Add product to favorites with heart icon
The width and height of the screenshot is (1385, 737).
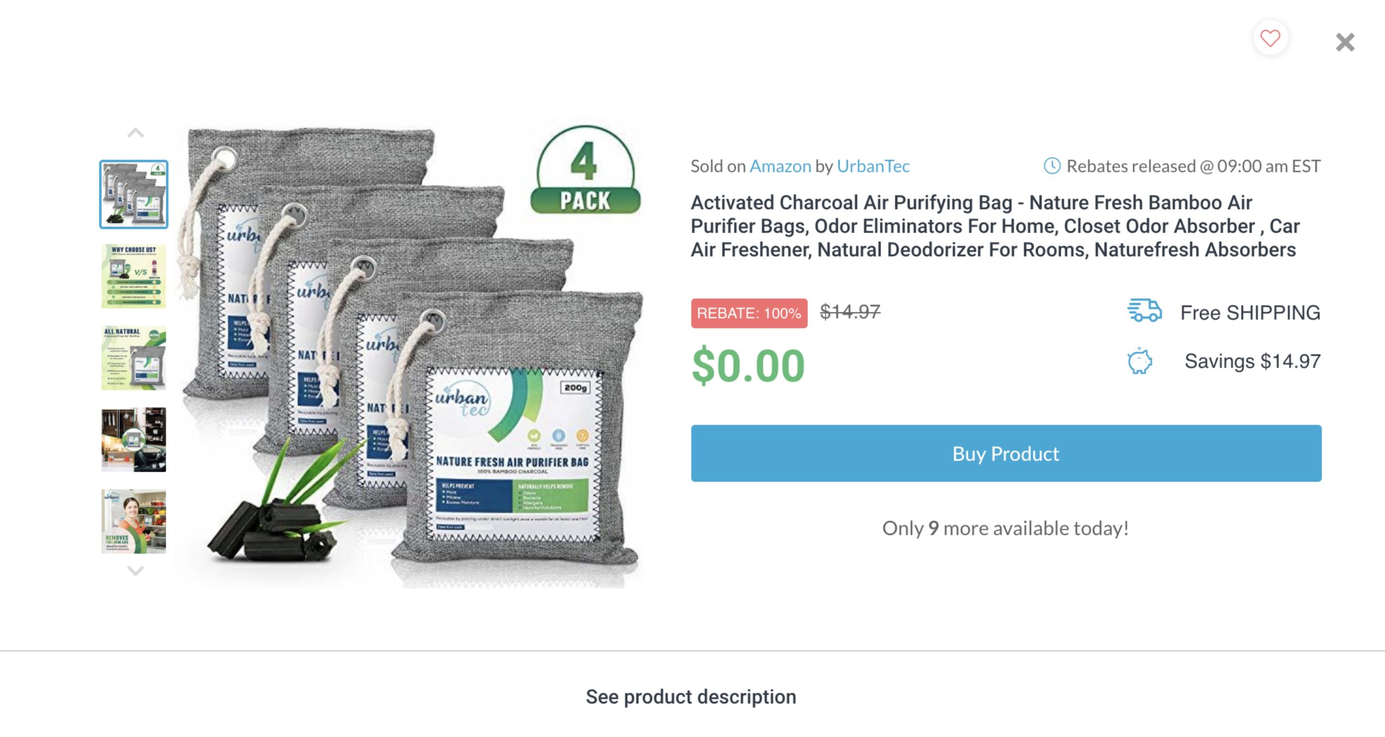(1270, 38)
